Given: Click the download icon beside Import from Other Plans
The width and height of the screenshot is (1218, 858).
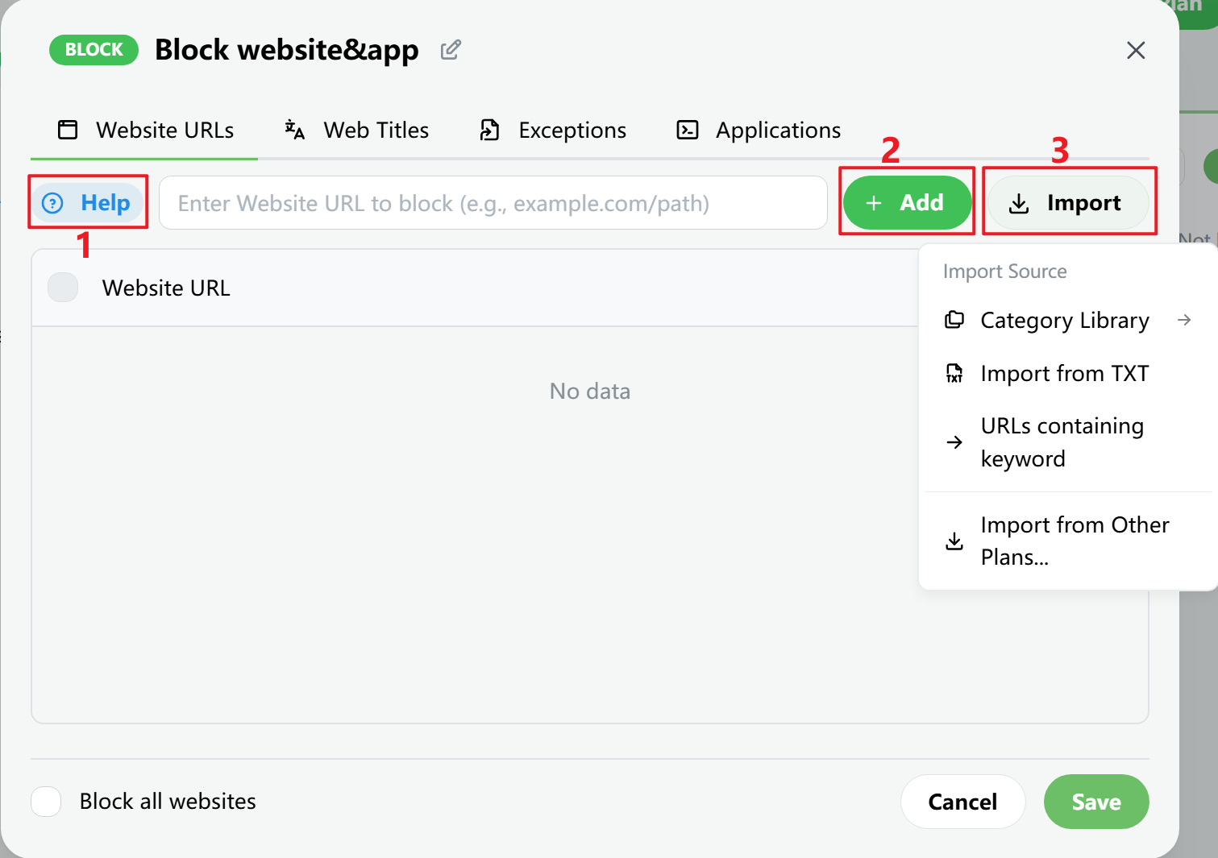Looking at the screenshot, I should point(954,541).
